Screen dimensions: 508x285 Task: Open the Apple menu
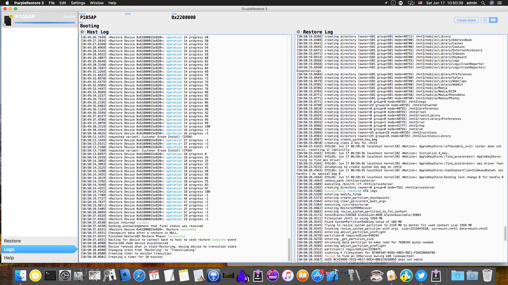click(7, 3)
